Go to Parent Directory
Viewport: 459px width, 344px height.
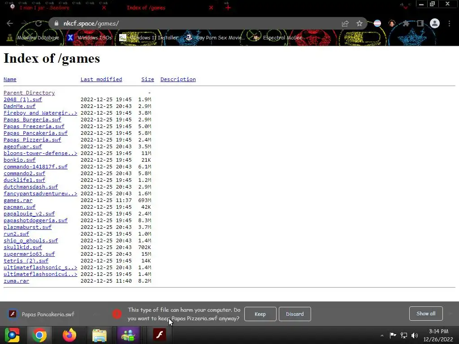[x=29, y=93]
